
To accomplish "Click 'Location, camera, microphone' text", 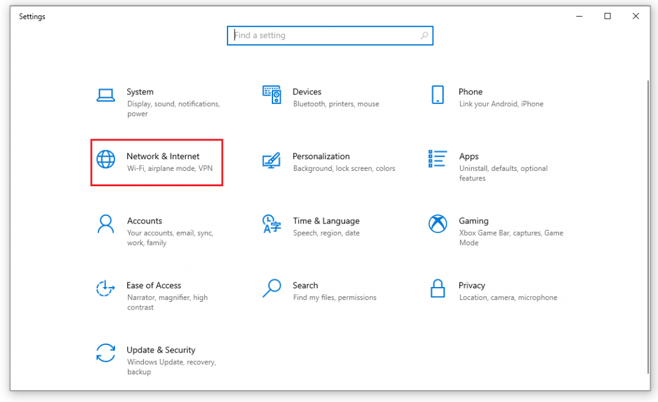I will [508, 297].
